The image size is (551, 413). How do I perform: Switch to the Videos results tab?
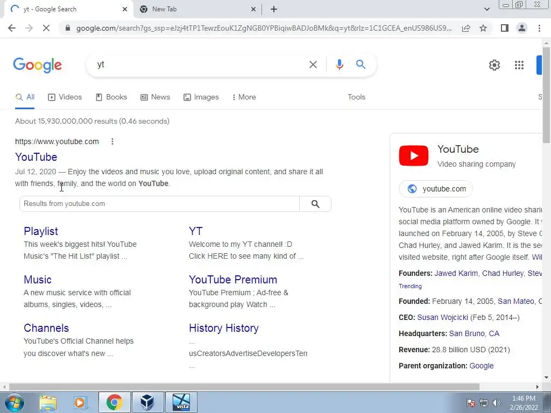(65, 97)
